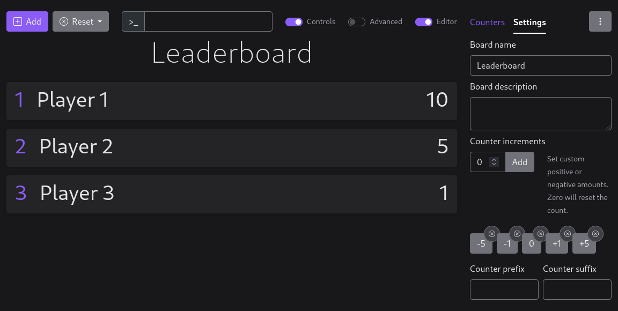Delete the 0 reset increment
Image resolution: width=618 pixels, height=311 pixels.
pyautogui.click(x=540, y=234)
